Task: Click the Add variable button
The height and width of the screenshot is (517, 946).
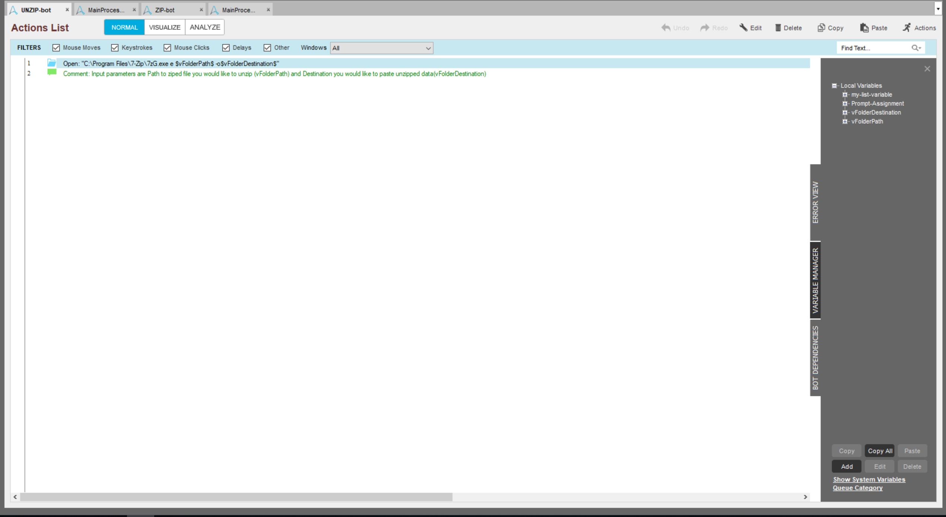Action: click(x=847, y=466)
